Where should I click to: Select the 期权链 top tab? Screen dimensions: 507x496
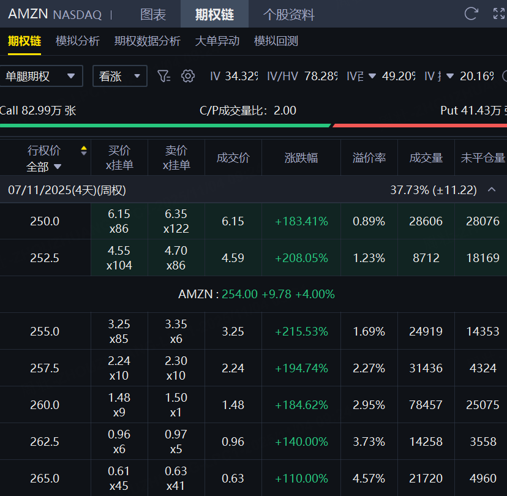214,14
